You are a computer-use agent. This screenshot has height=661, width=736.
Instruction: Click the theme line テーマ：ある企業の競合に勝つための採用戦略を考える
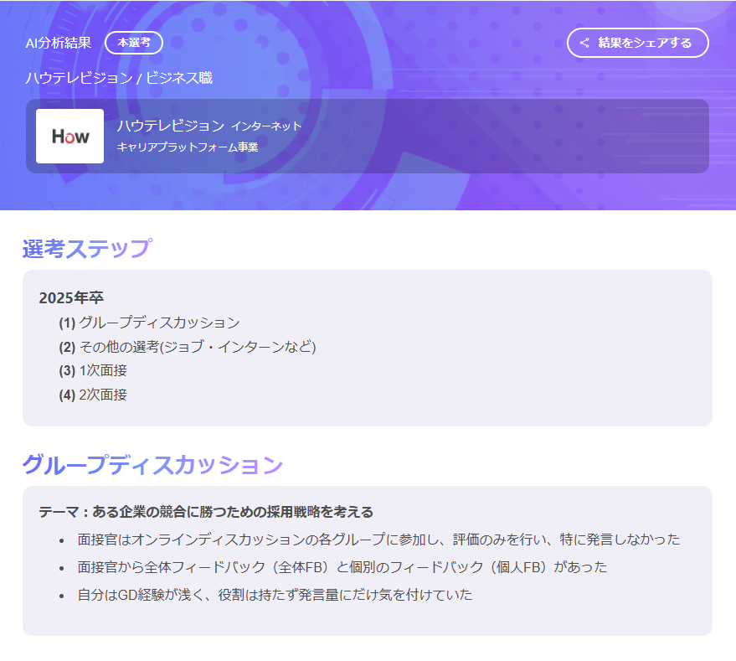coord(206,512)
